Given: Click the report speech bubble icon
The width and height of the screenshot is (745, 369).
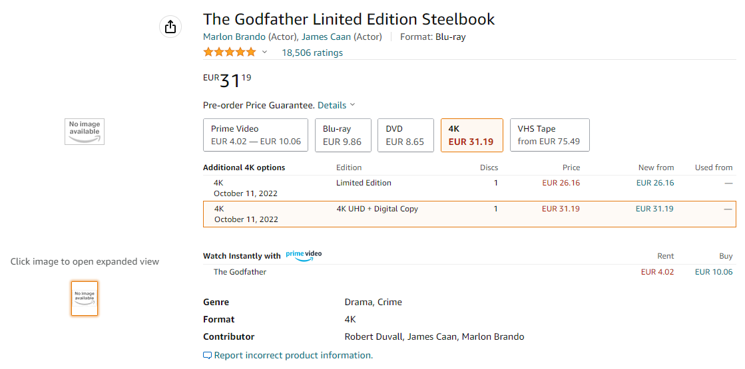Looking at the screenshot, I should (x=207, y=355).
